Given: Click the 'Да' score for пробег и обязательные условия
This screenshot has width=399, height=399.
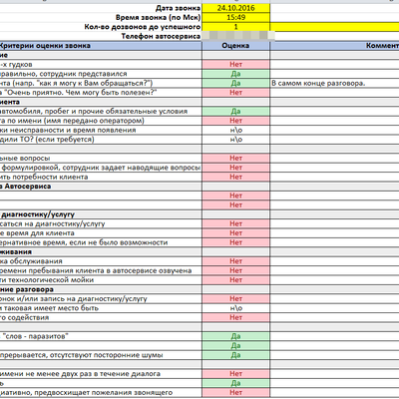Looking at the screenshot, I should 235,111.
